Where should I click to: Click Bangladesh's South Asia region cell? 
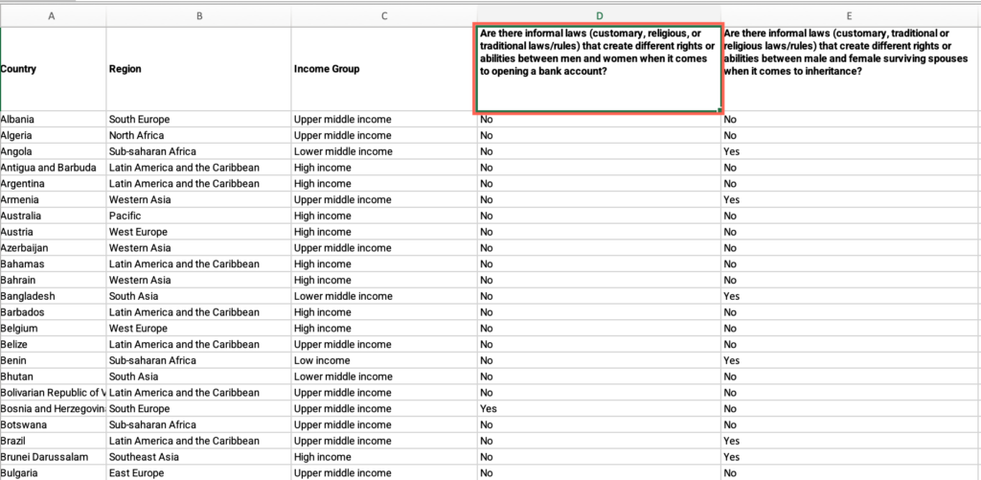pyautogui.click(x=199, y=296)
